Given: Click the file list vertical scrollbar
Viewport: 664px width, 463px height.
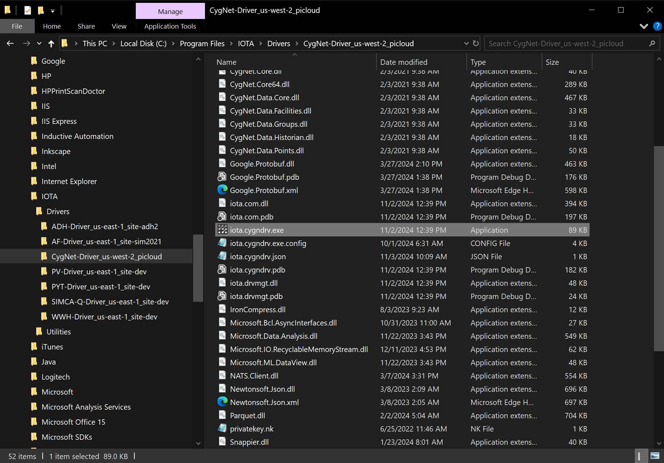Looking at the screenshot, I should 659,249.
